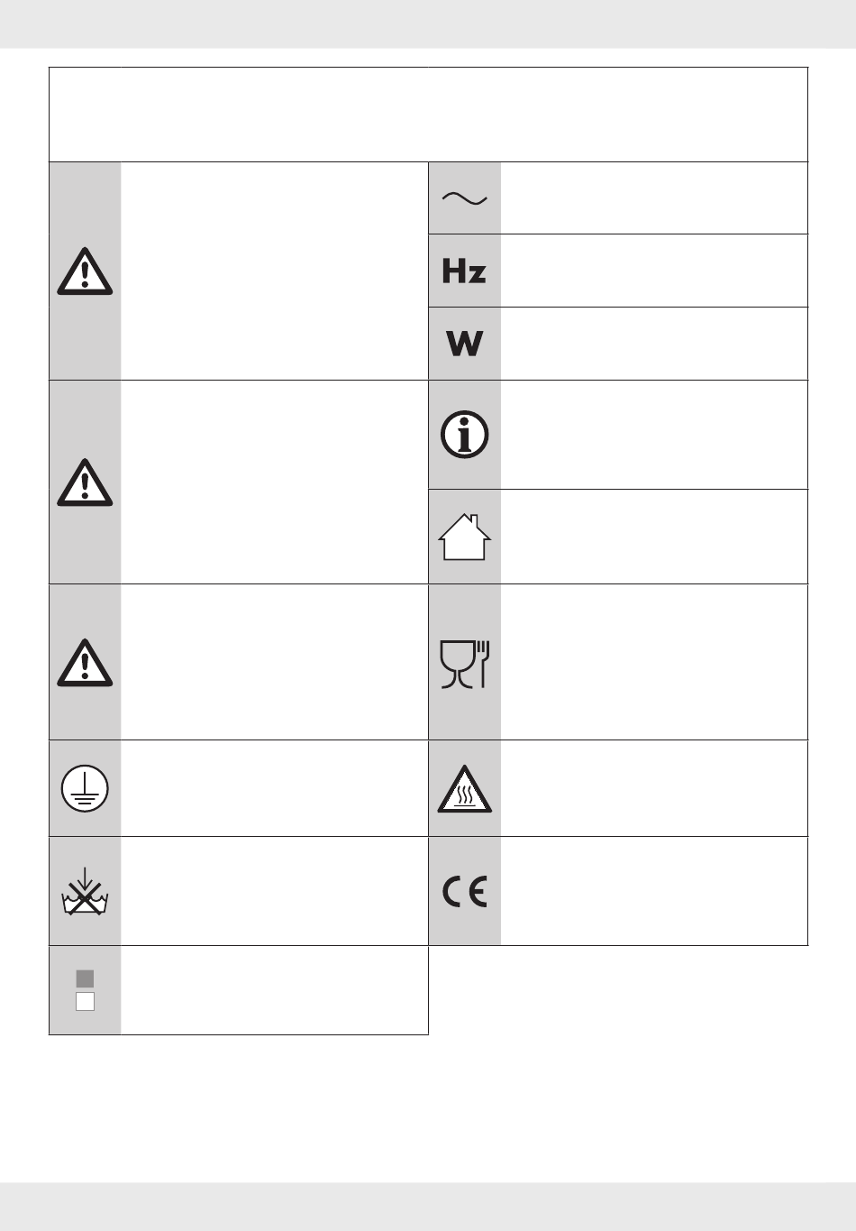856x1231 pixels.
Task: Select the house indoor-use symbol
Action: [x=464, y=537]
